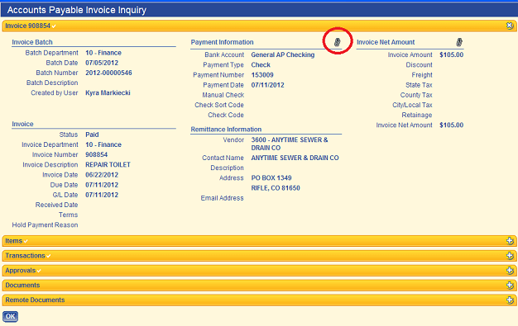Click the RIFLE, CO 81650 address line
The image size is (518, 326).
(x=276, y=188)
